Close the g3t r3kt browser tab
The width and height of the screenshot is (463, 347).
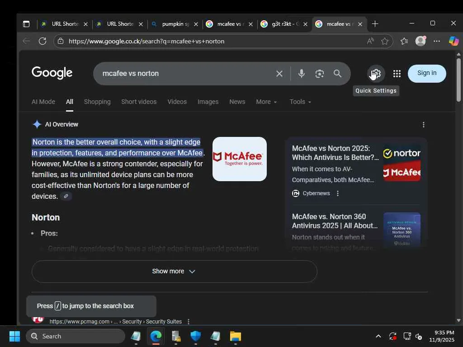[305, 24]
